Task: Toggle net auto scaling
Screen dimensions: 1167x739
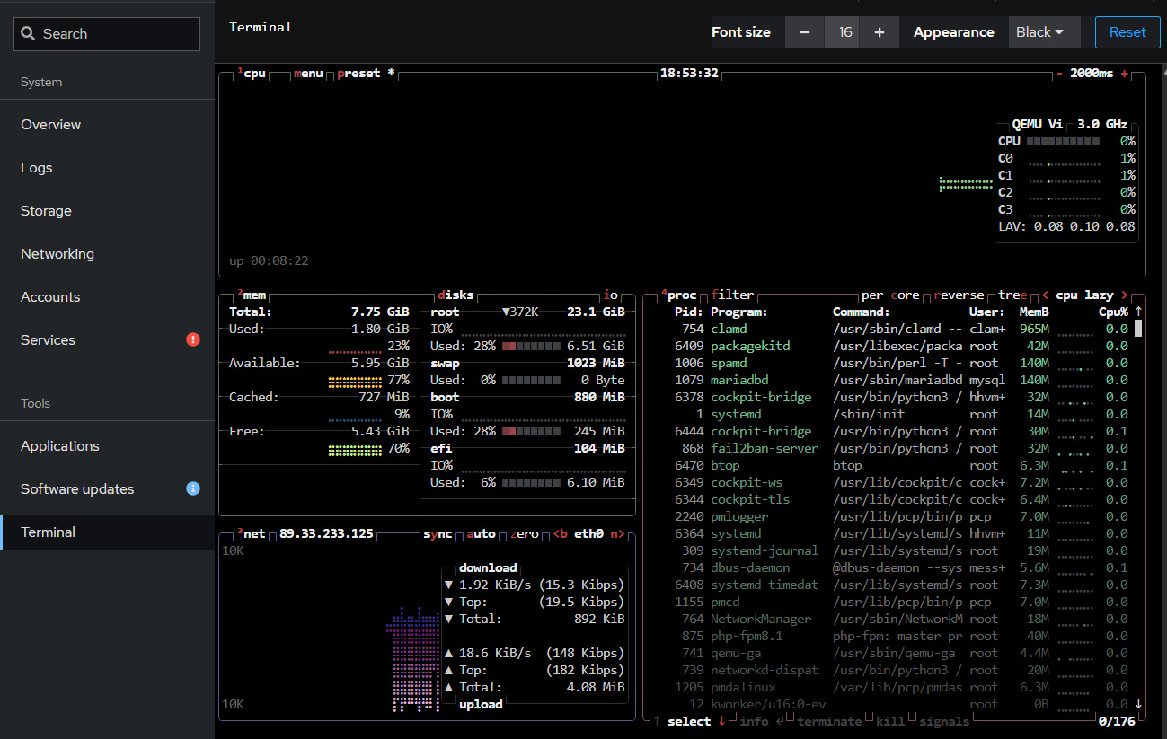Action: click(x=481, y=534)
